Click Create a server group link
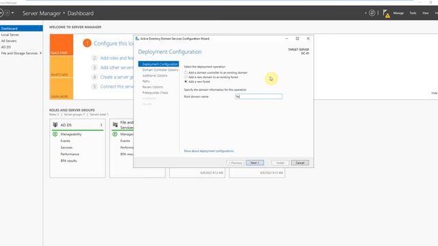 click(x=117, y=77)
